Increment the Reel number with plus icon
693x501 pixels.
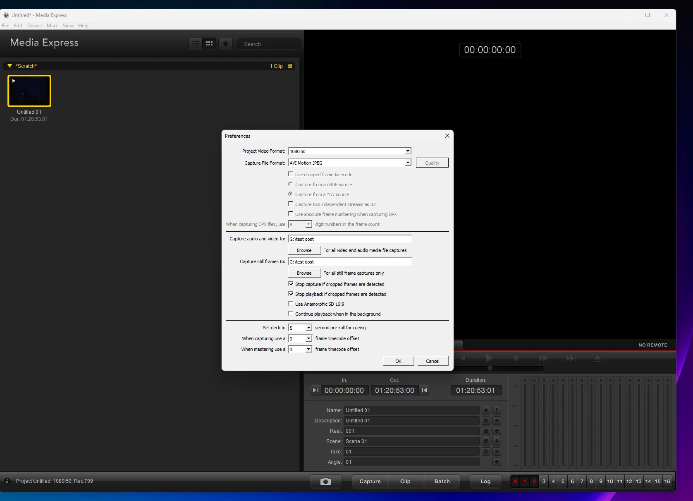pos(497,431)
